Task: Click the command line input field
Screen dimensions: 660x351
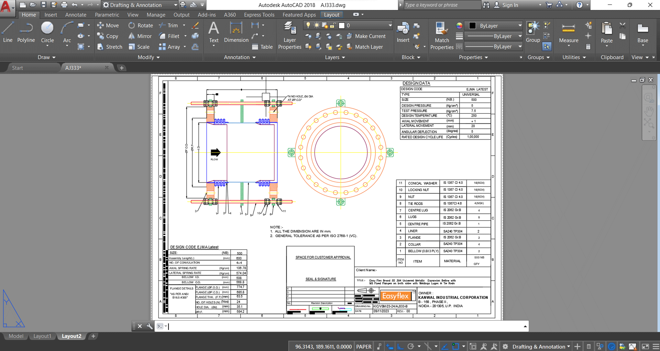Action: tap(344, 326)
